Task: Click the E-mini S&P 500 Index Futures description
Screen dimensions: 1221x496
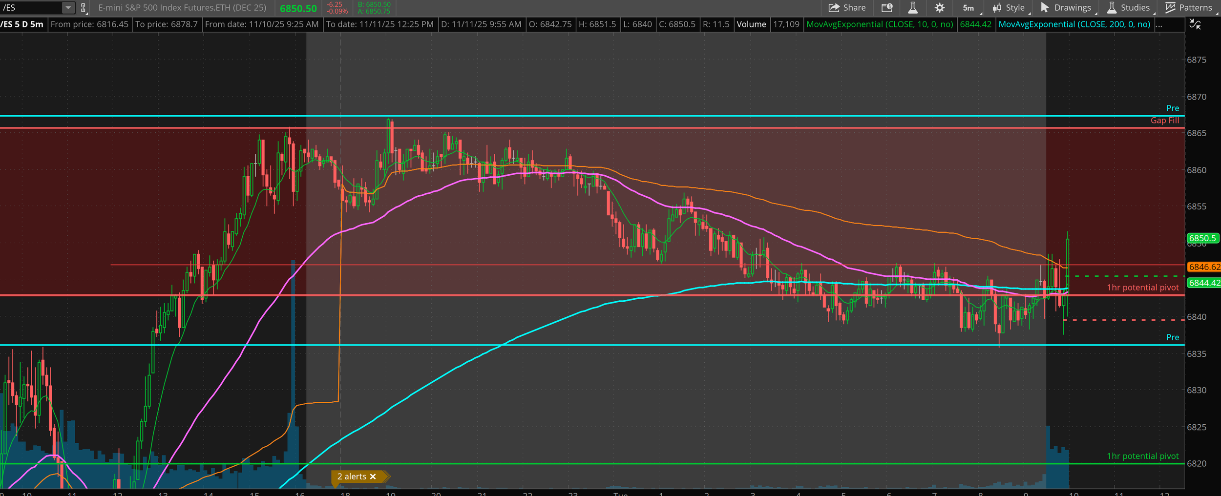Action: pyautogui.click(x=182, y=8)
